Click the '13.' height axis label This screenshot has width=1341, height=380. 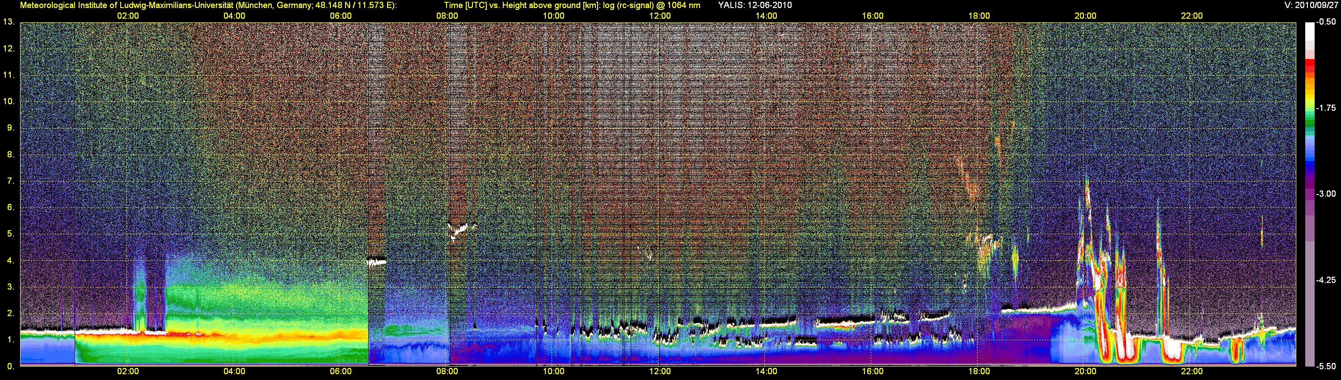(8, 22)
